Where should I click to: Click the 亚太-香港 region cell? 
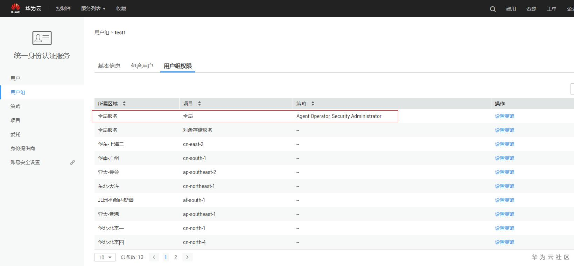[108, 214]
